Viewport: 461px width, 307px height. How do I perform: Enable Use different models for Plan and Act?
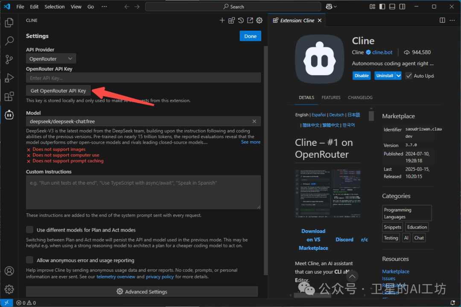coord(29,229)
